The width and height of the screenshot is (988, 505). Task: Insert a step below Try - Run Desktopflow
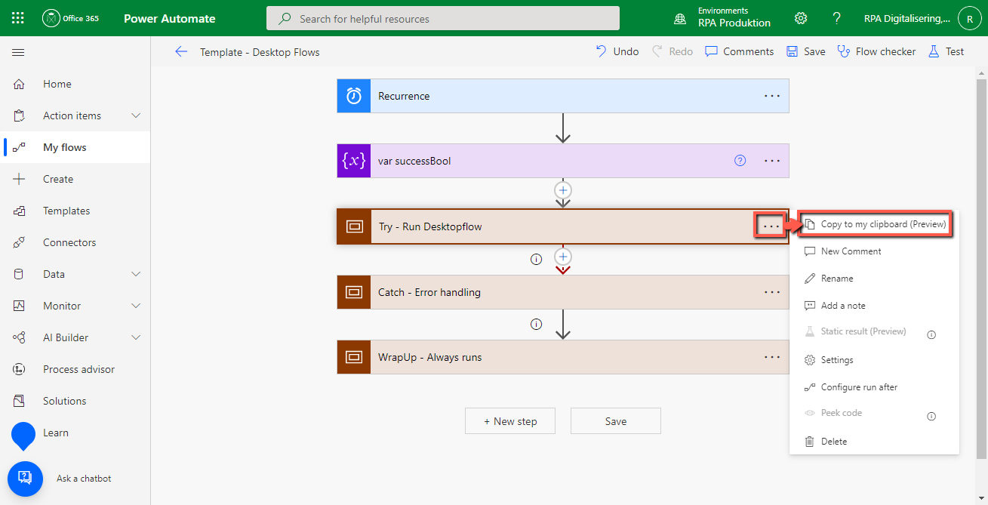[x=562, y=256]
